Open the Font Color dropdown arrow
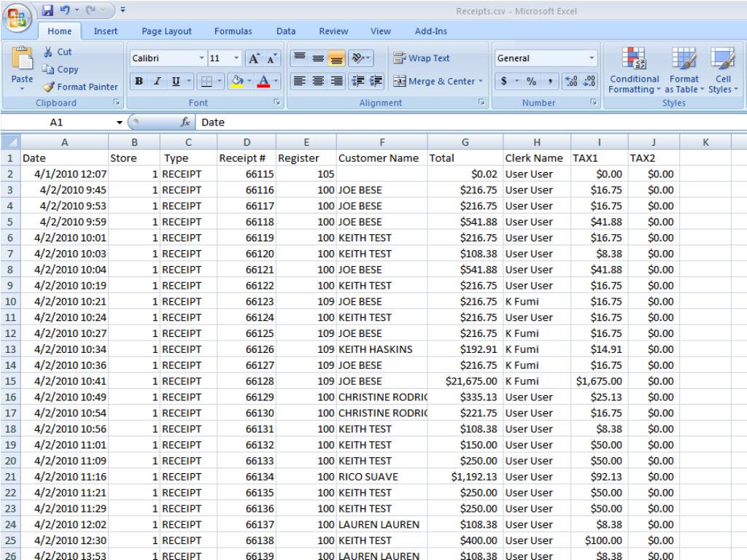The image size is (747, 560). point(276,82)
